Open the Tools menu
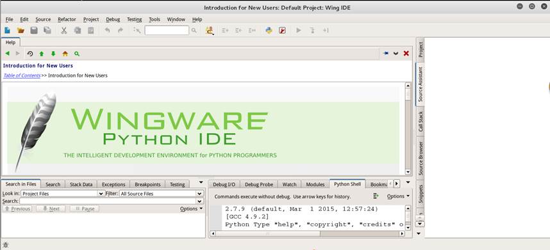 coord(154,19)
